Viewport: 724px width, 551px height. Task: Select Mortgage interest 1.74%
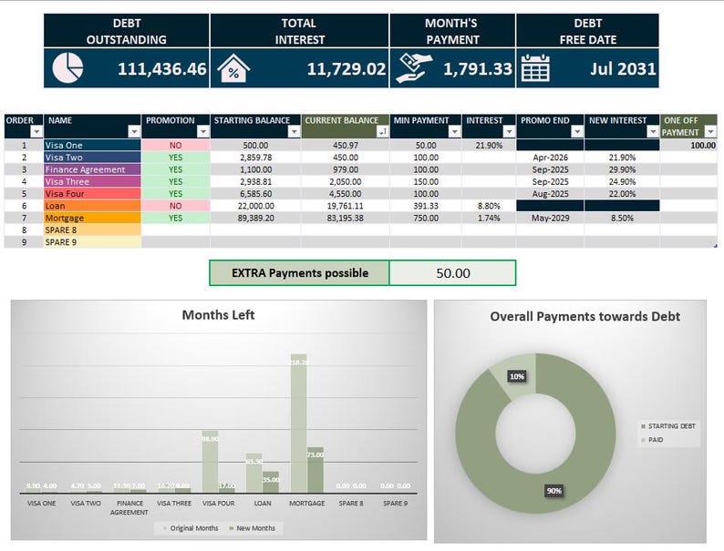[x=489, y=218]
